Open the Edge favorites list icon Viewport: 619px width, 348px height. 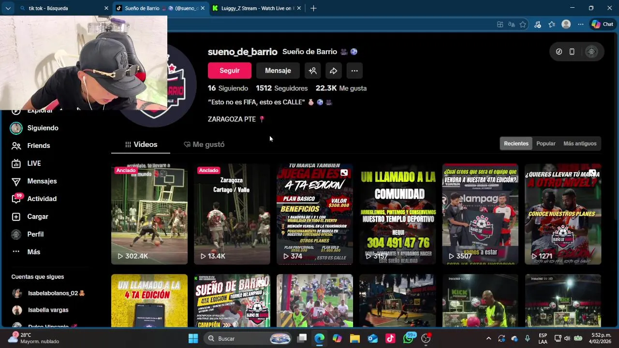[552, 24]
